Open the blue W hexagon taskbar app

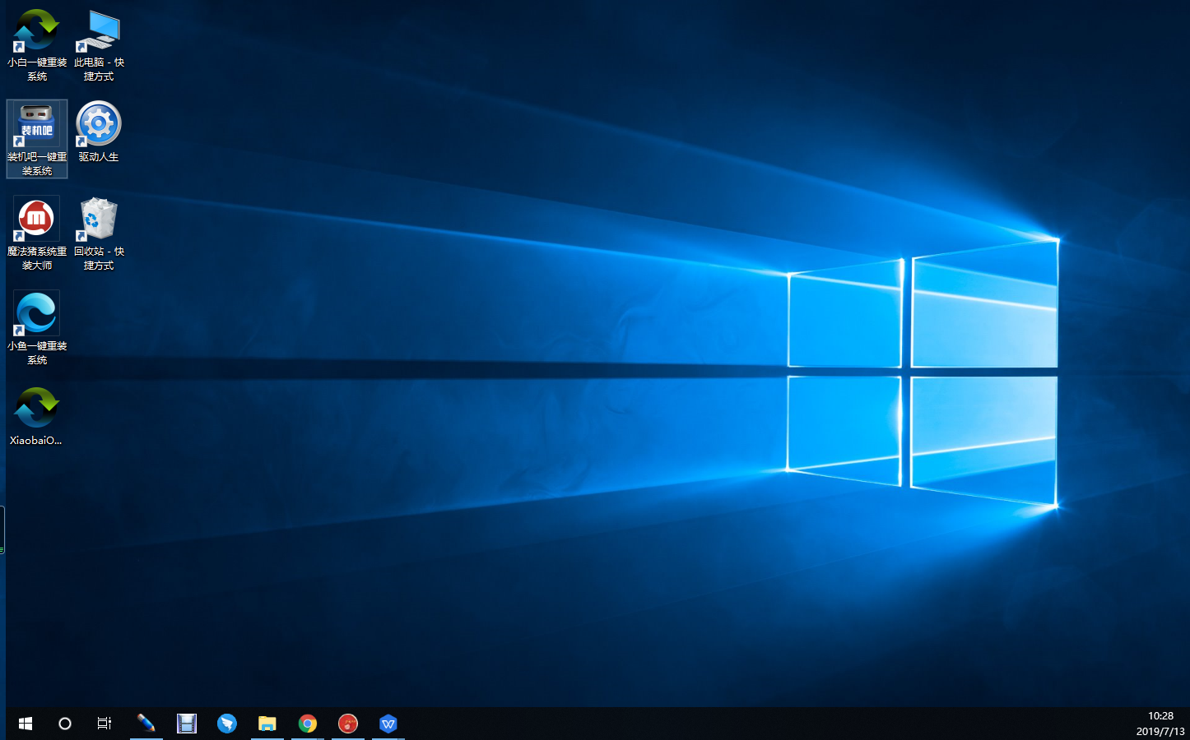388,724
